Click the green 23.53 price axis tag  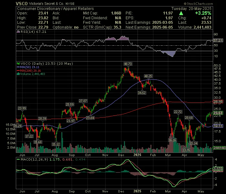218,113
